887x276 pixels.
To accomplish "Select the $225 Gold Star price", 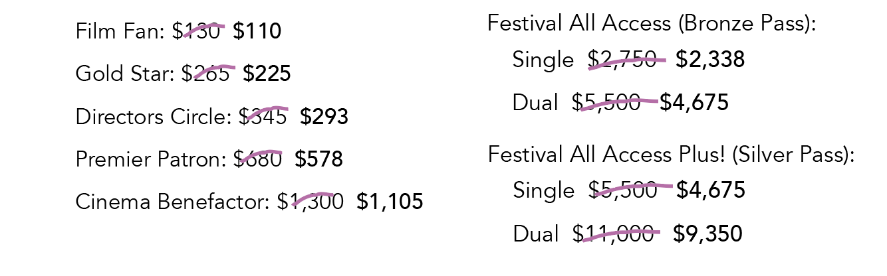I will click(267, 74).
